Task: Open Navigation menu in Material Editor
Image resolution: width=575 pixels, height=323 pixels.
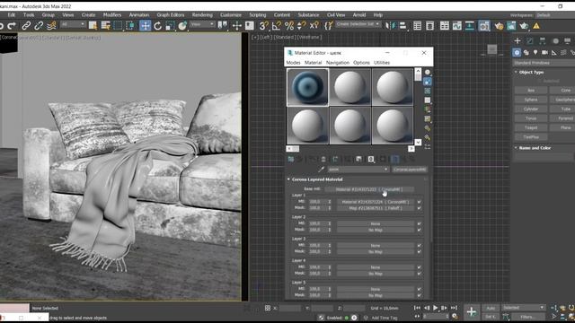Action: [x=338, y=63]
